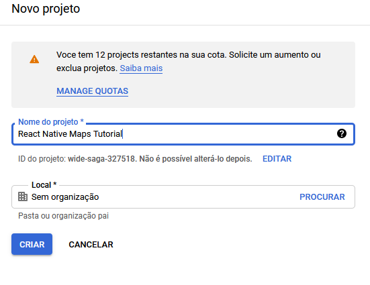Click the orange warning triangle icon
The width and height of the screenshot is (370, 285).
(x=34, y=59)
